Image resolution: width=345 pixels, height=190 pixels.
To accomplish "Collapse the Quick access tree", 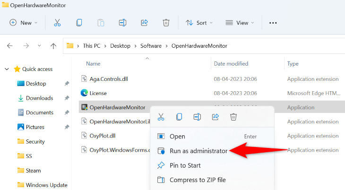I will pos(7,69).
